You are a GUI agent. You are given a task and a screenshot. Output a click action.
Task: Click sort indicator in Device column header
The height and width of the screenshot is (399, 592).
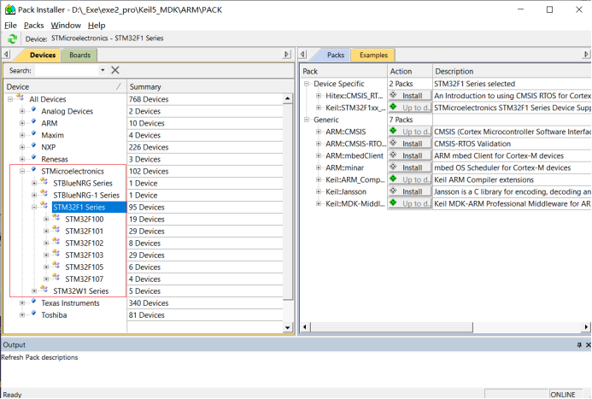tap(120, 87)
